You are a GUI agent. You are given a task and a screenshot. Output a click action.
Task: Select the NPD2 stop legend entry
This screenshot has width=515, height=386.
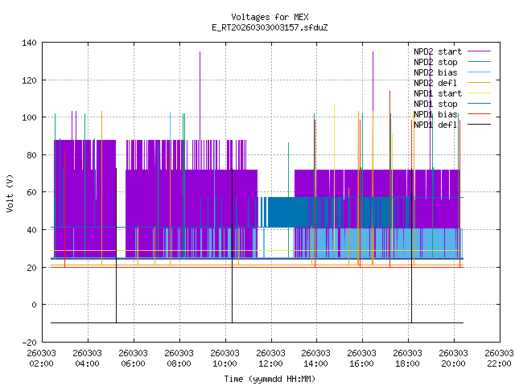435,62
